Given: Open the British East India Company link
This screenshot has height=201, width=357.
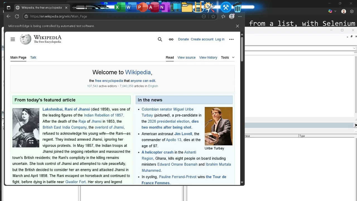Looking at the screenshot, I should [x=64, y=127].
